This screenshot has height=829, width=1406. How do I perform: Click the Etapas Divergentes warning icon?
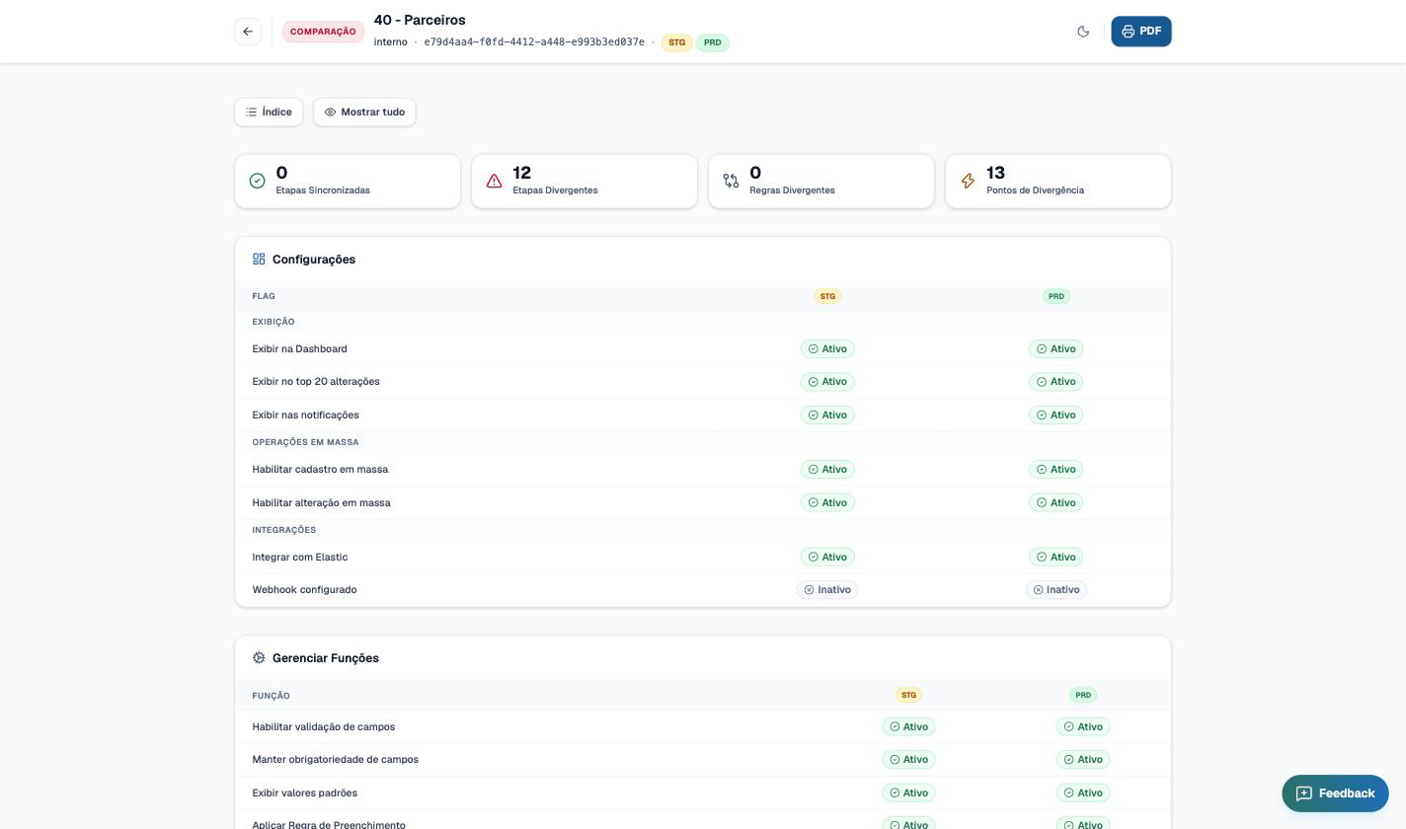[x=495, y=181]
